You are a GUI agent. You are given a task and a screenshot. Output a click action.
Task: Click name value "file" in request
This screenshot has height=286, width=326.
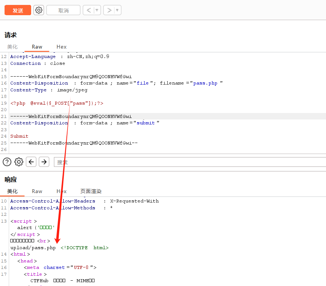143,83
